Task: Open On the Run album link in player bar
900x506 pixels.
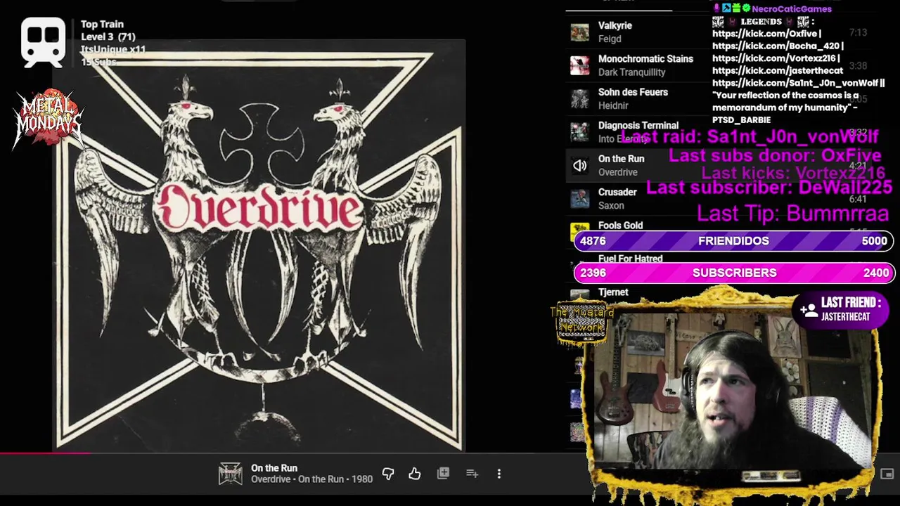Action: tap(321, 479)
